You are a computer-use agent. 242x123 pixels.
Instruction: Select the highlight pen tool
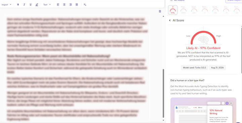tap(37, 5)
